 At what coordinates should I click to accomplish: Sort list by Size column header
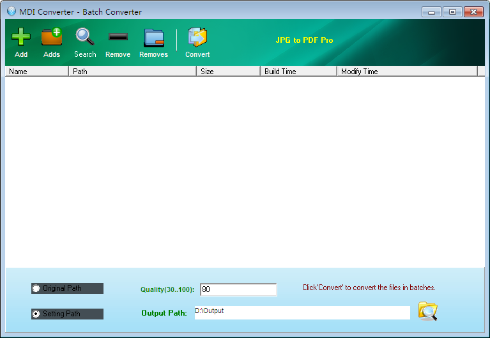(x=229, y=72)
